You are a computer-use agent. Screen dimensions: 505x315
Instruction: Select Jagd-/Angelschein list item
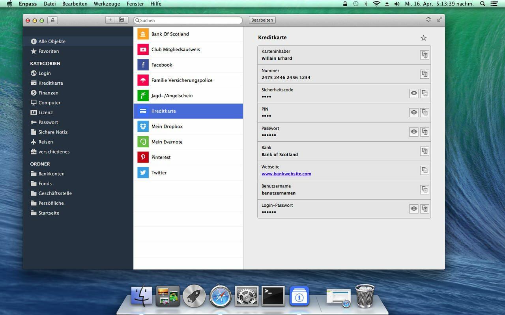coord(188,96)
